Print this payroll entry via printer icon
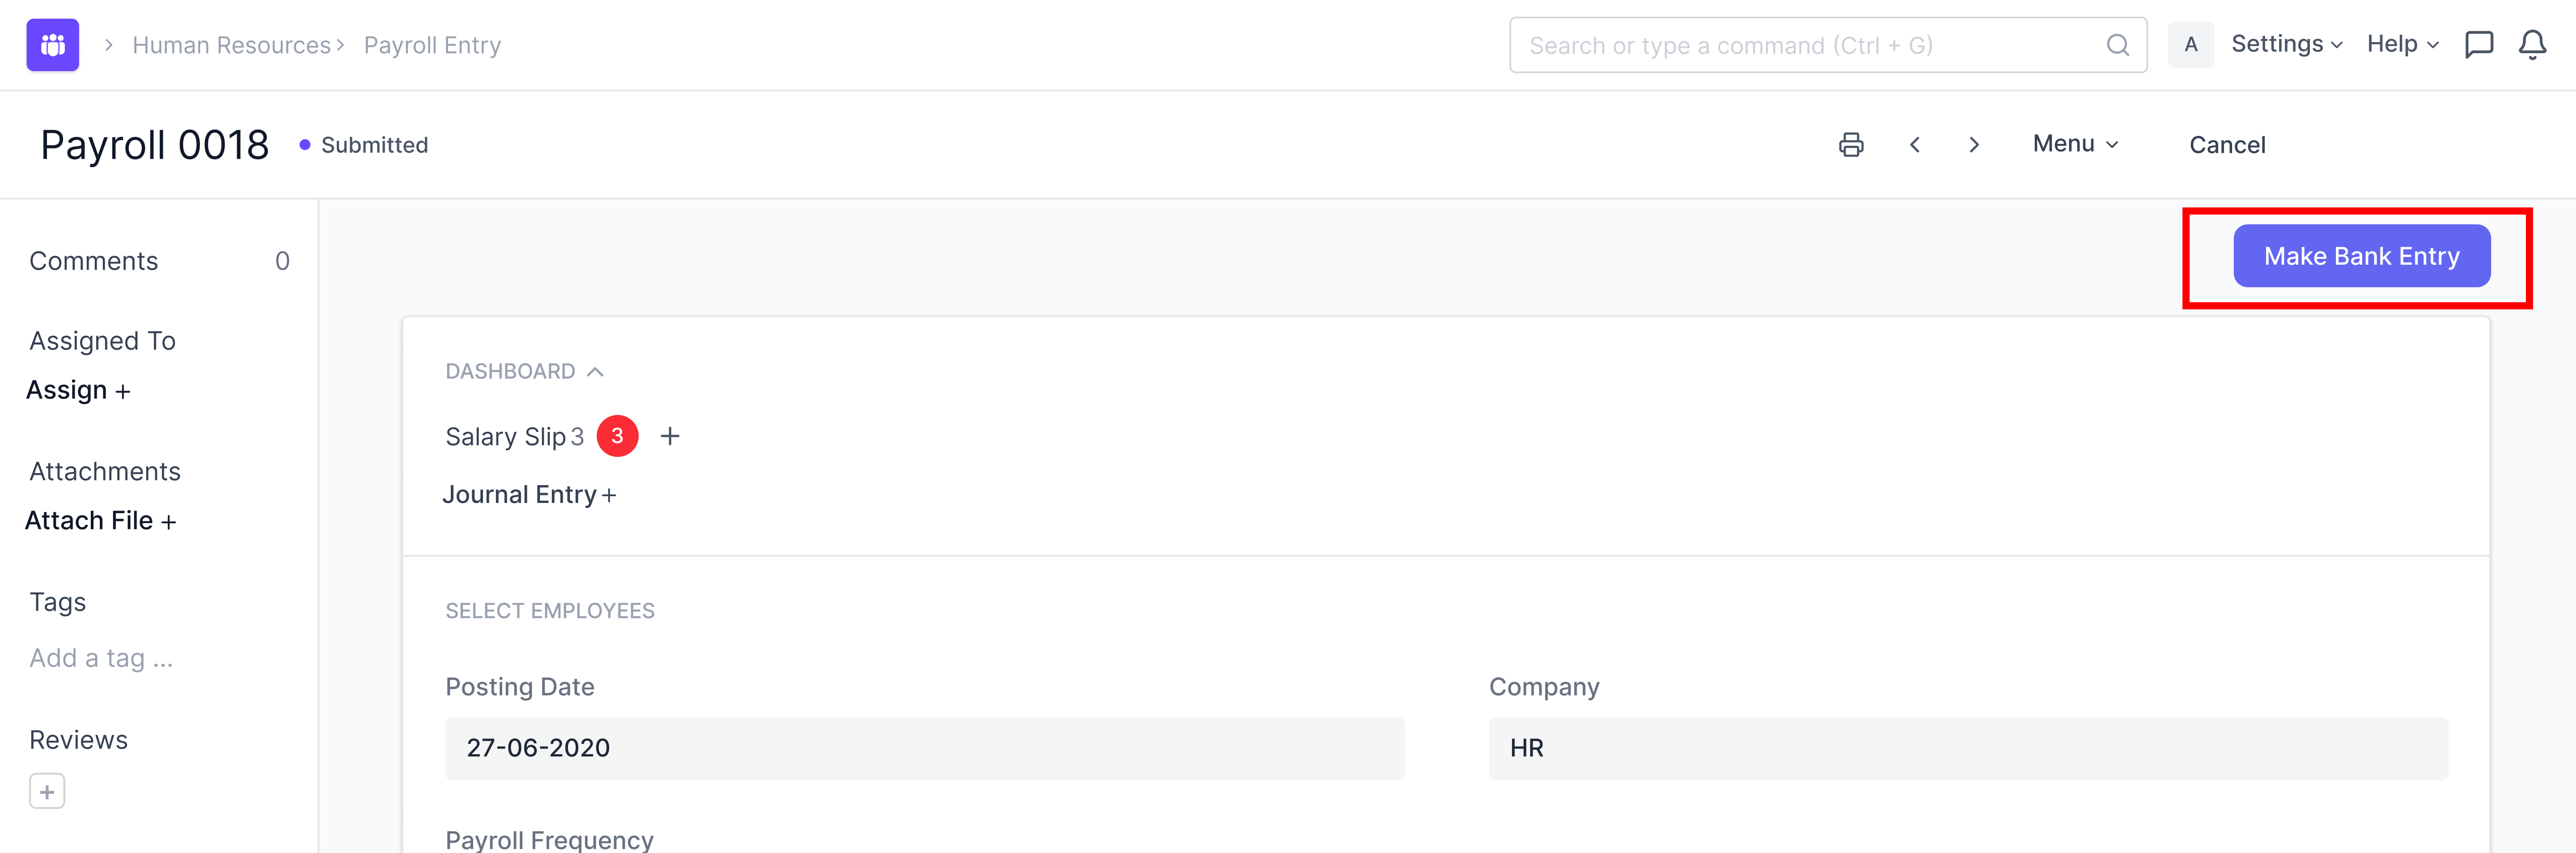The image size is (2576, 853). (x=1851, y=145)
